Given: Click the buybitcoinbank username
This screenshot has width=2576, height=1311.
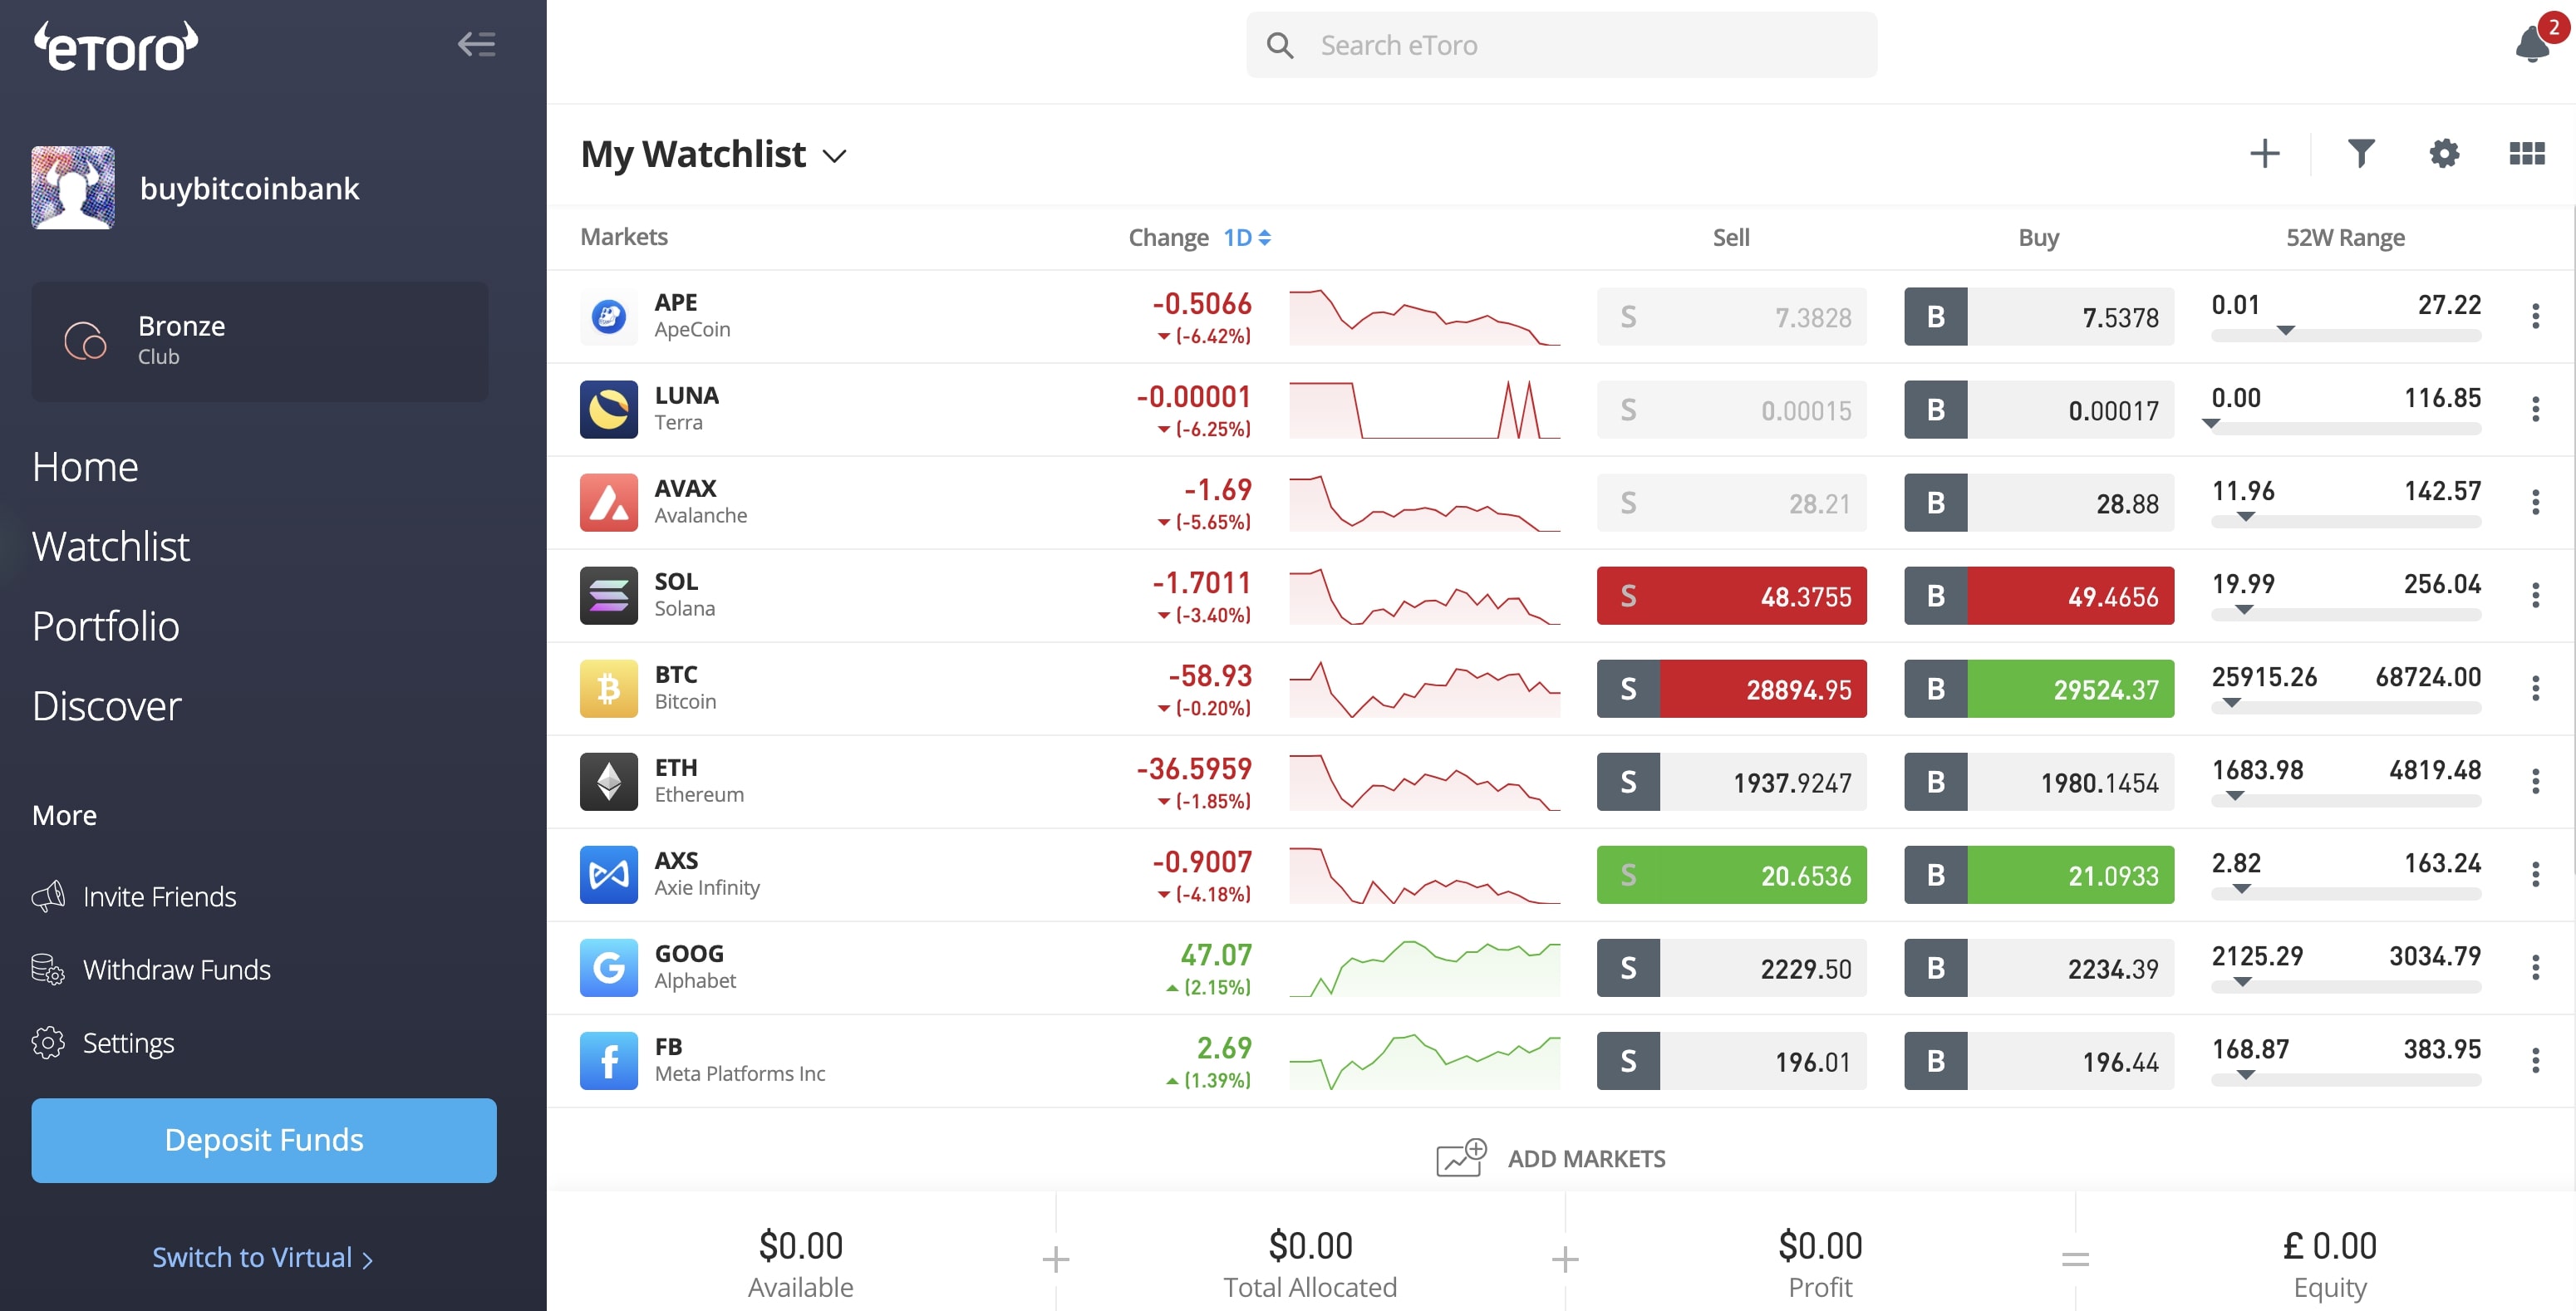Looking at the screenshot, I should coord(249,189).
